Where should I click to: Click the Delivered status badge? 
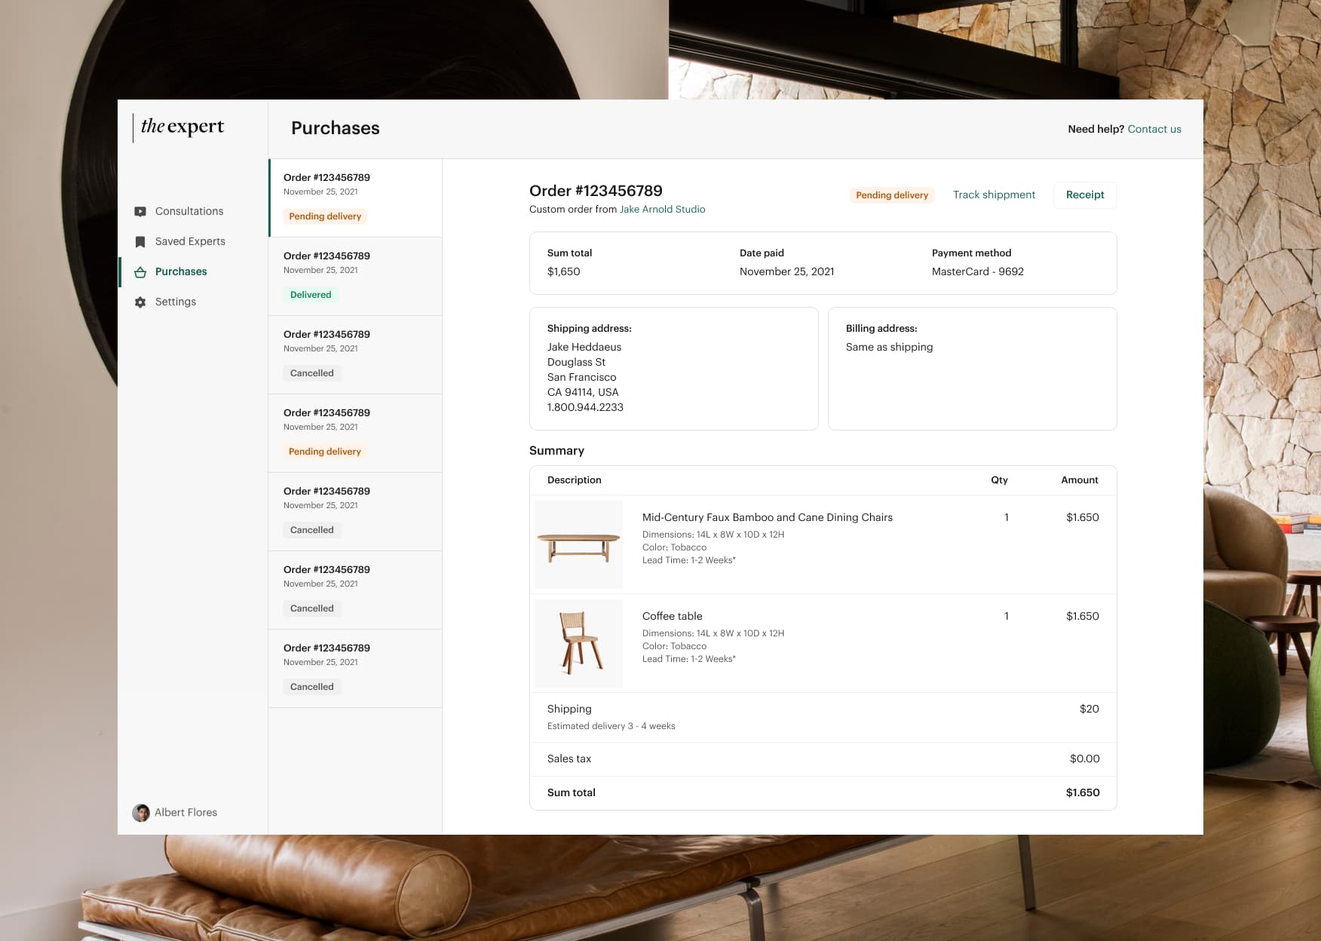pyautogui.click(x=311, y=295)
